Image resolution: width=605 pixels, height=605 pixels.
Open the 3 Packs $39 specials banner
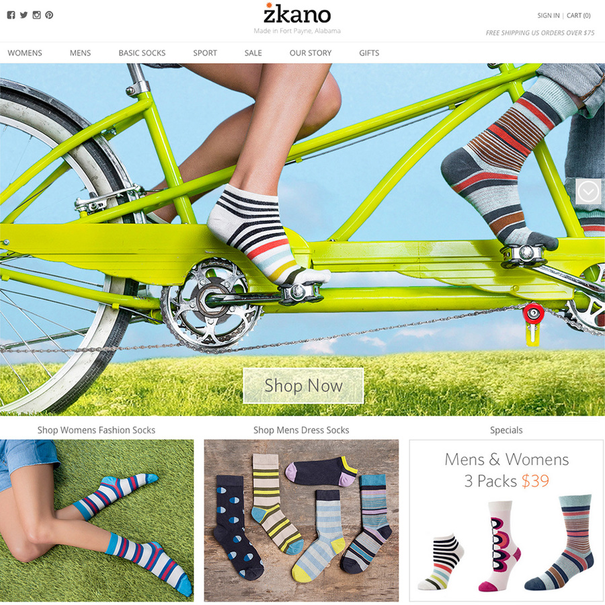click(x=507, y=520)
